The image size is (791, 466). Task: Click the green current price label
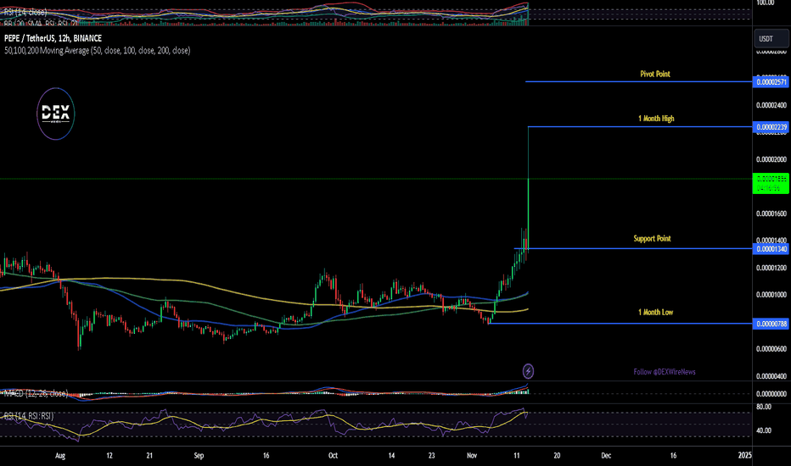(x=771, y=183)
